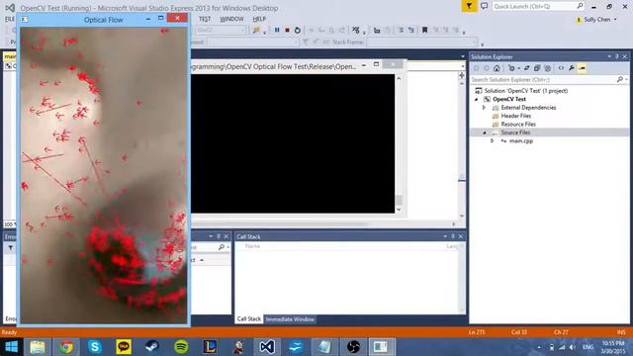This screenshot has height=356, width=633.
Task: Click the volume icon in system tray
Action: click(573, 347)
